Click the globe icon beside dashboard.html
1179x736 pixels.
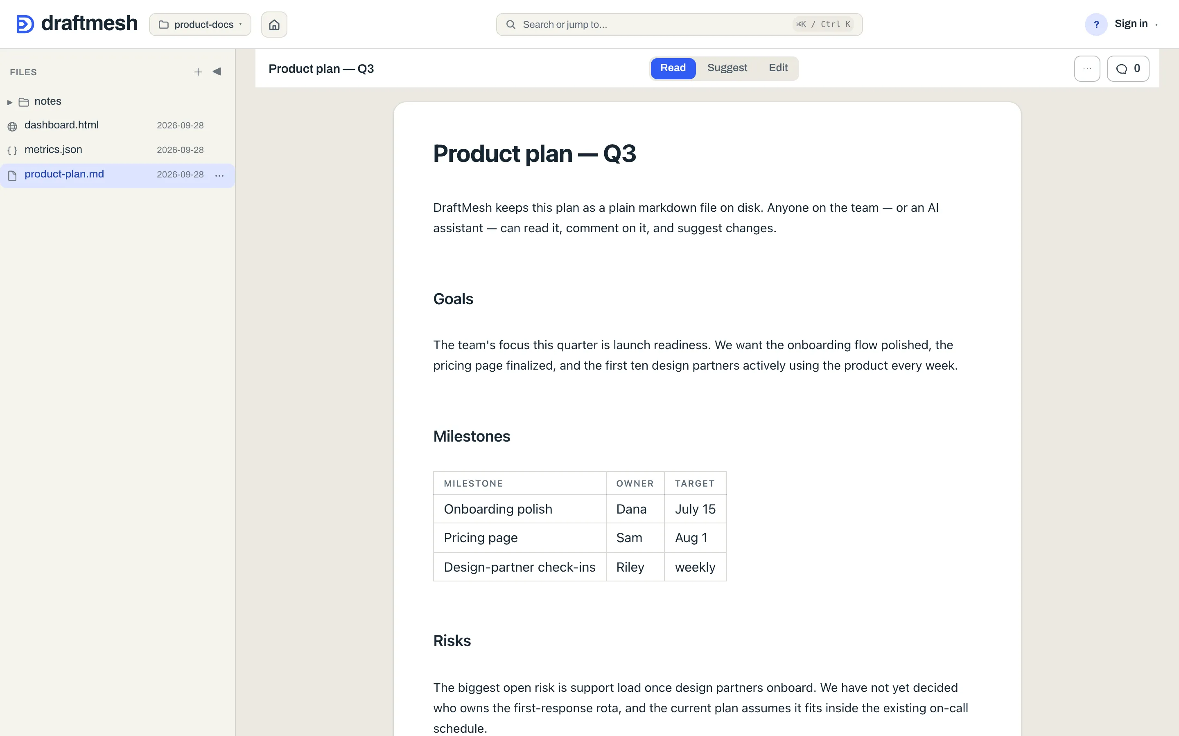coord(13,127)
